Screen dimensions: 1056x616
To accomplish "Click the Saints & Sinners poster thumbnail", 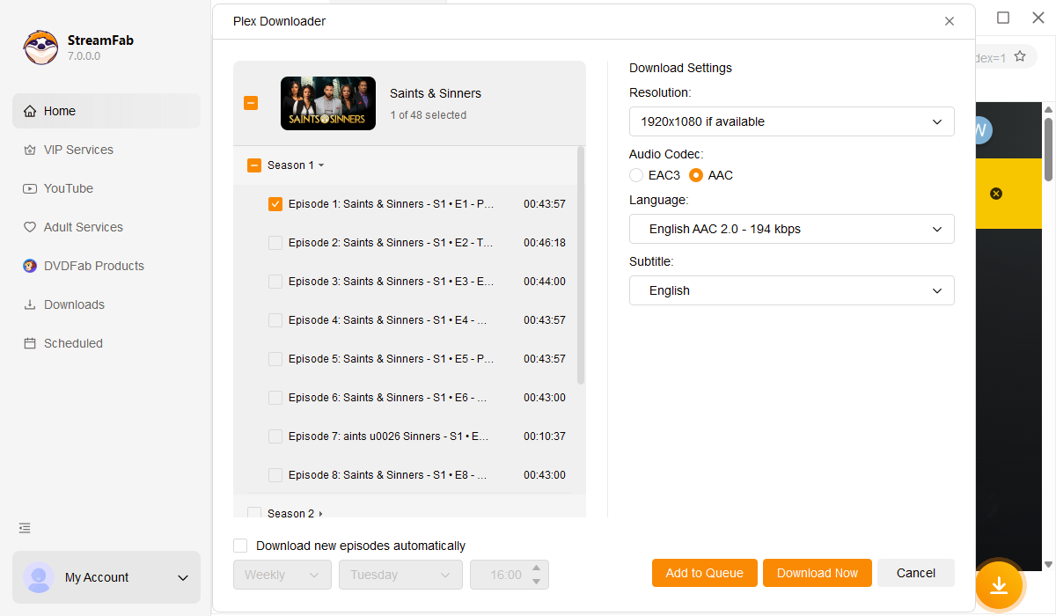I will (x=327, y=103).
